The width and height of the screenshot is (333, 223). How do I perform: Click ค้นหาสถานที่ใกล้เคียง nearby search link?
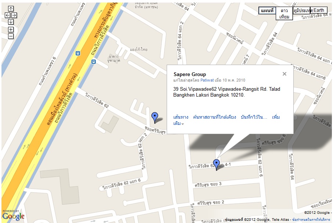click(x=214, y=117)
